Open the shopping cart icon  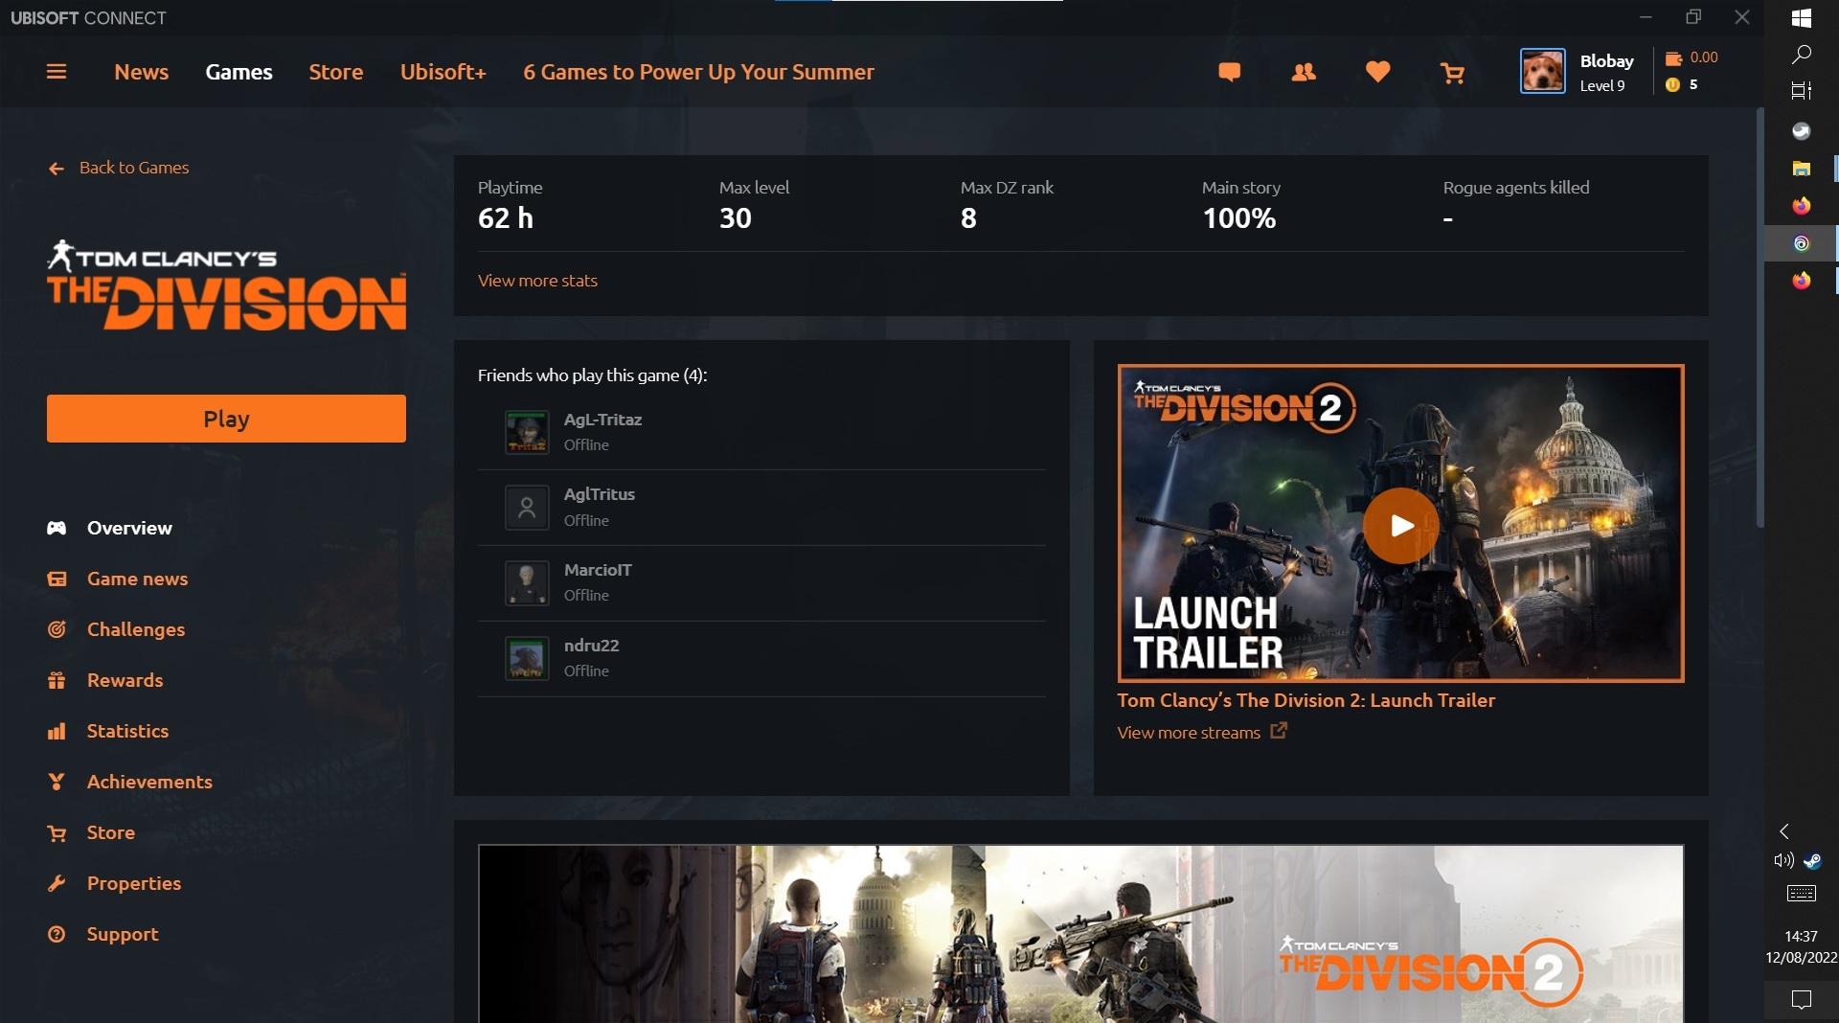tap(1452, 73)
